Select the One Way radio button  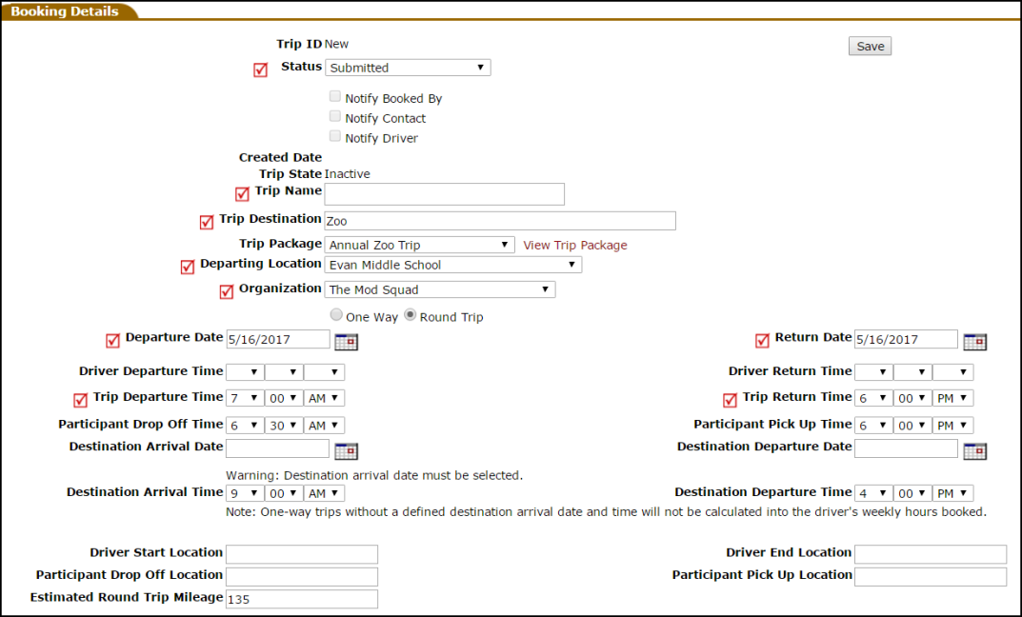336,315
